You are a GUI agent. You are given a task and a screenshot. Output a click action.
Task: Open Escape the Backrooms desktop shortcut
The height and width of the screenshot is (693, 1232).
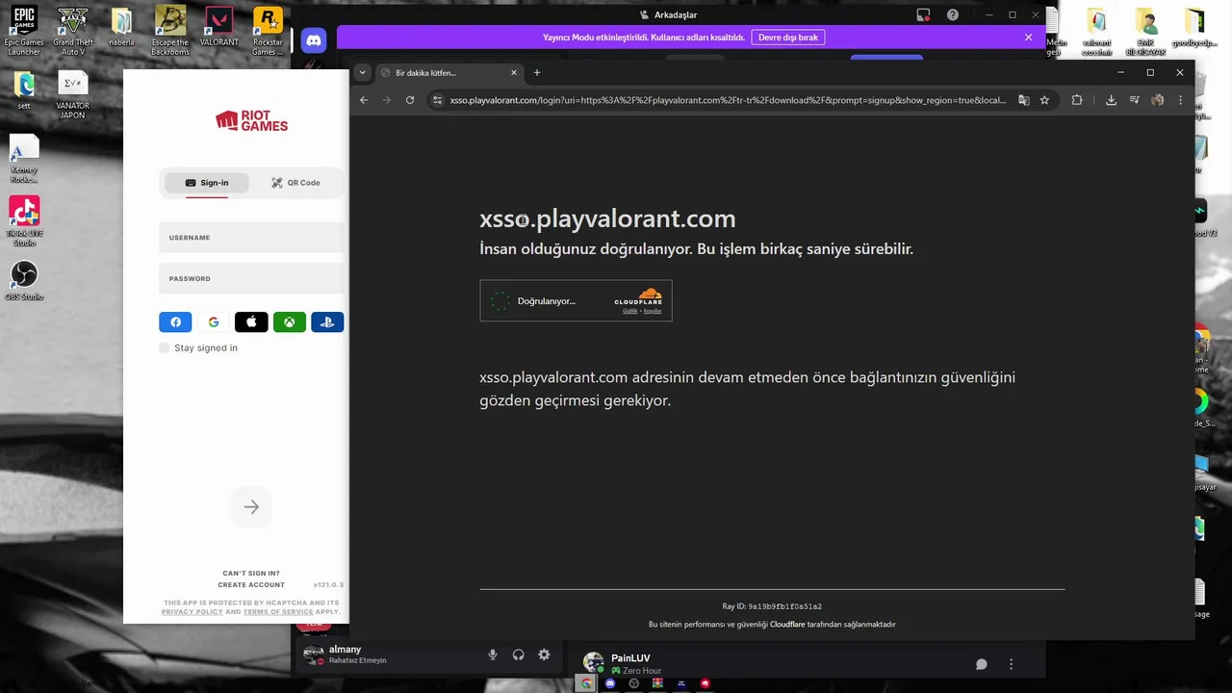click(170, 31)
